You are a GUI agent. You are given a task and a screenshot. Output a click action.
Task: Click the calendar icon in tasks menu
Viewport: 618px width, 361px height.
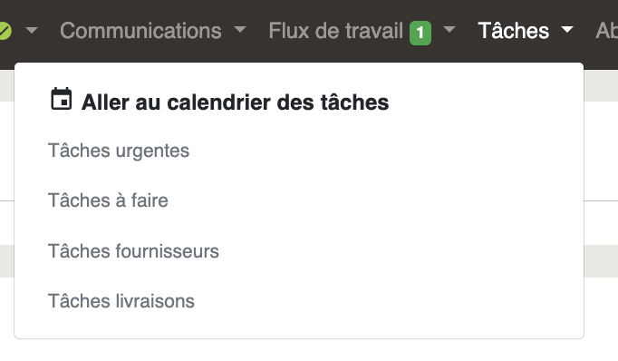click(x=61, y=99)
